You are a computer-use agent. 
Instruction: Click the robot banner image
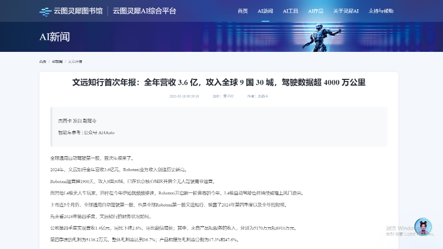point(322,37)
